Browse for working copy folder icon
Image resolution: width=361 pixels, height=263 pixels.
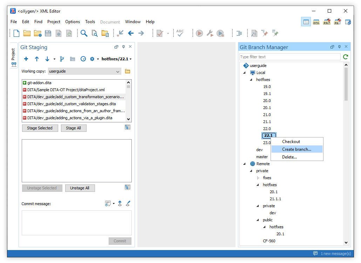128,72
